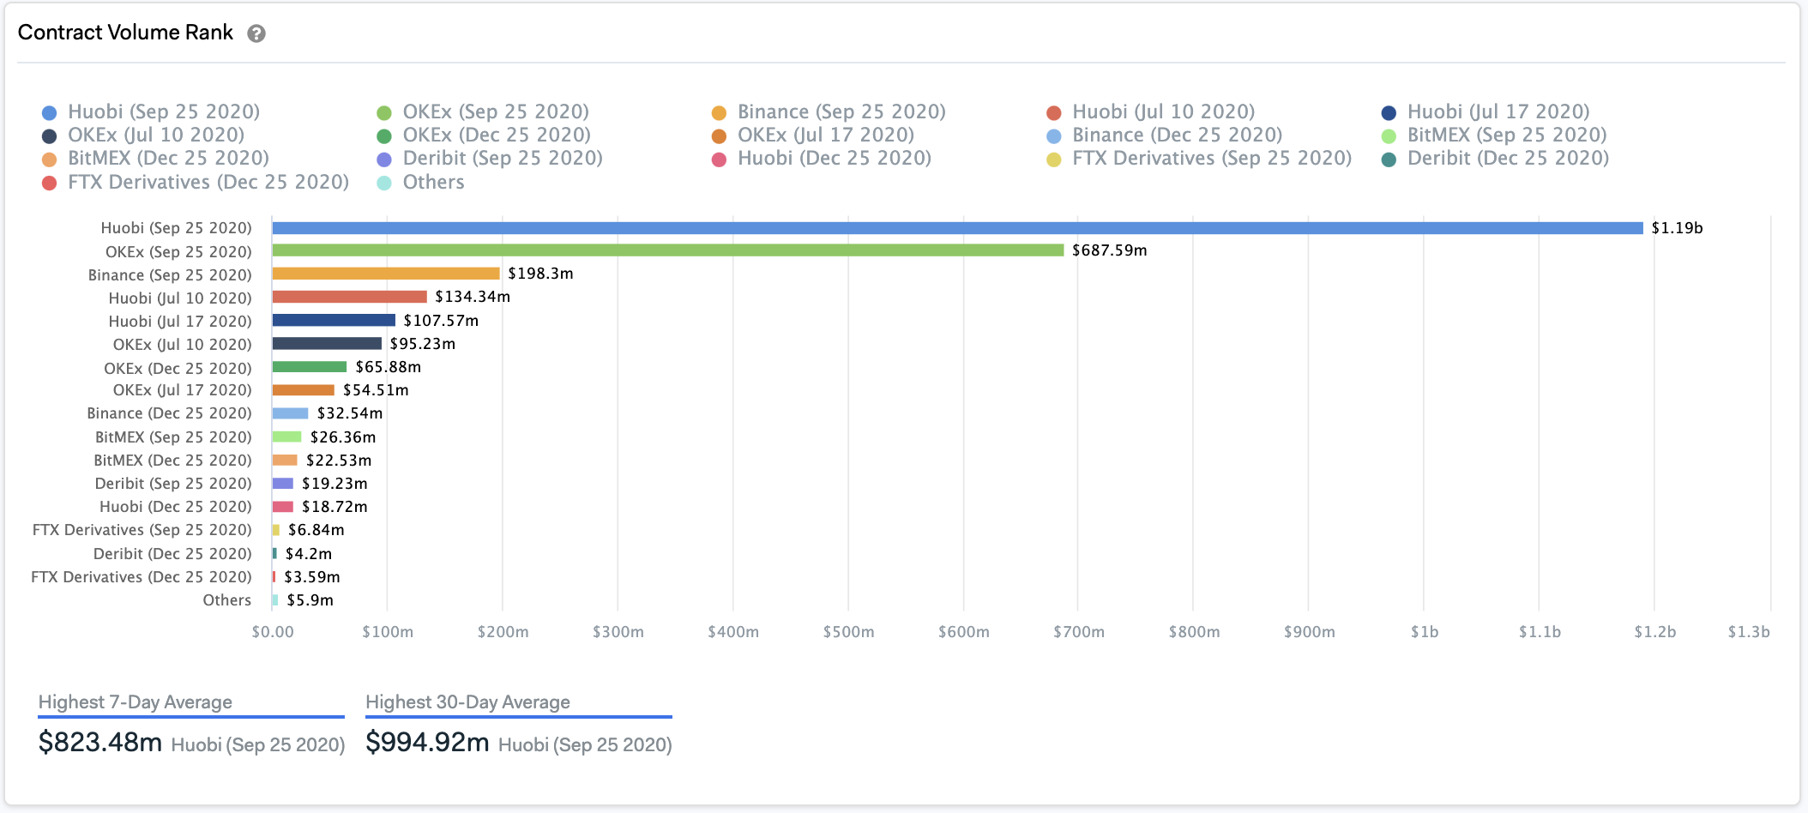Click the orange Binance Sep 25 bar

pos(386,273)
